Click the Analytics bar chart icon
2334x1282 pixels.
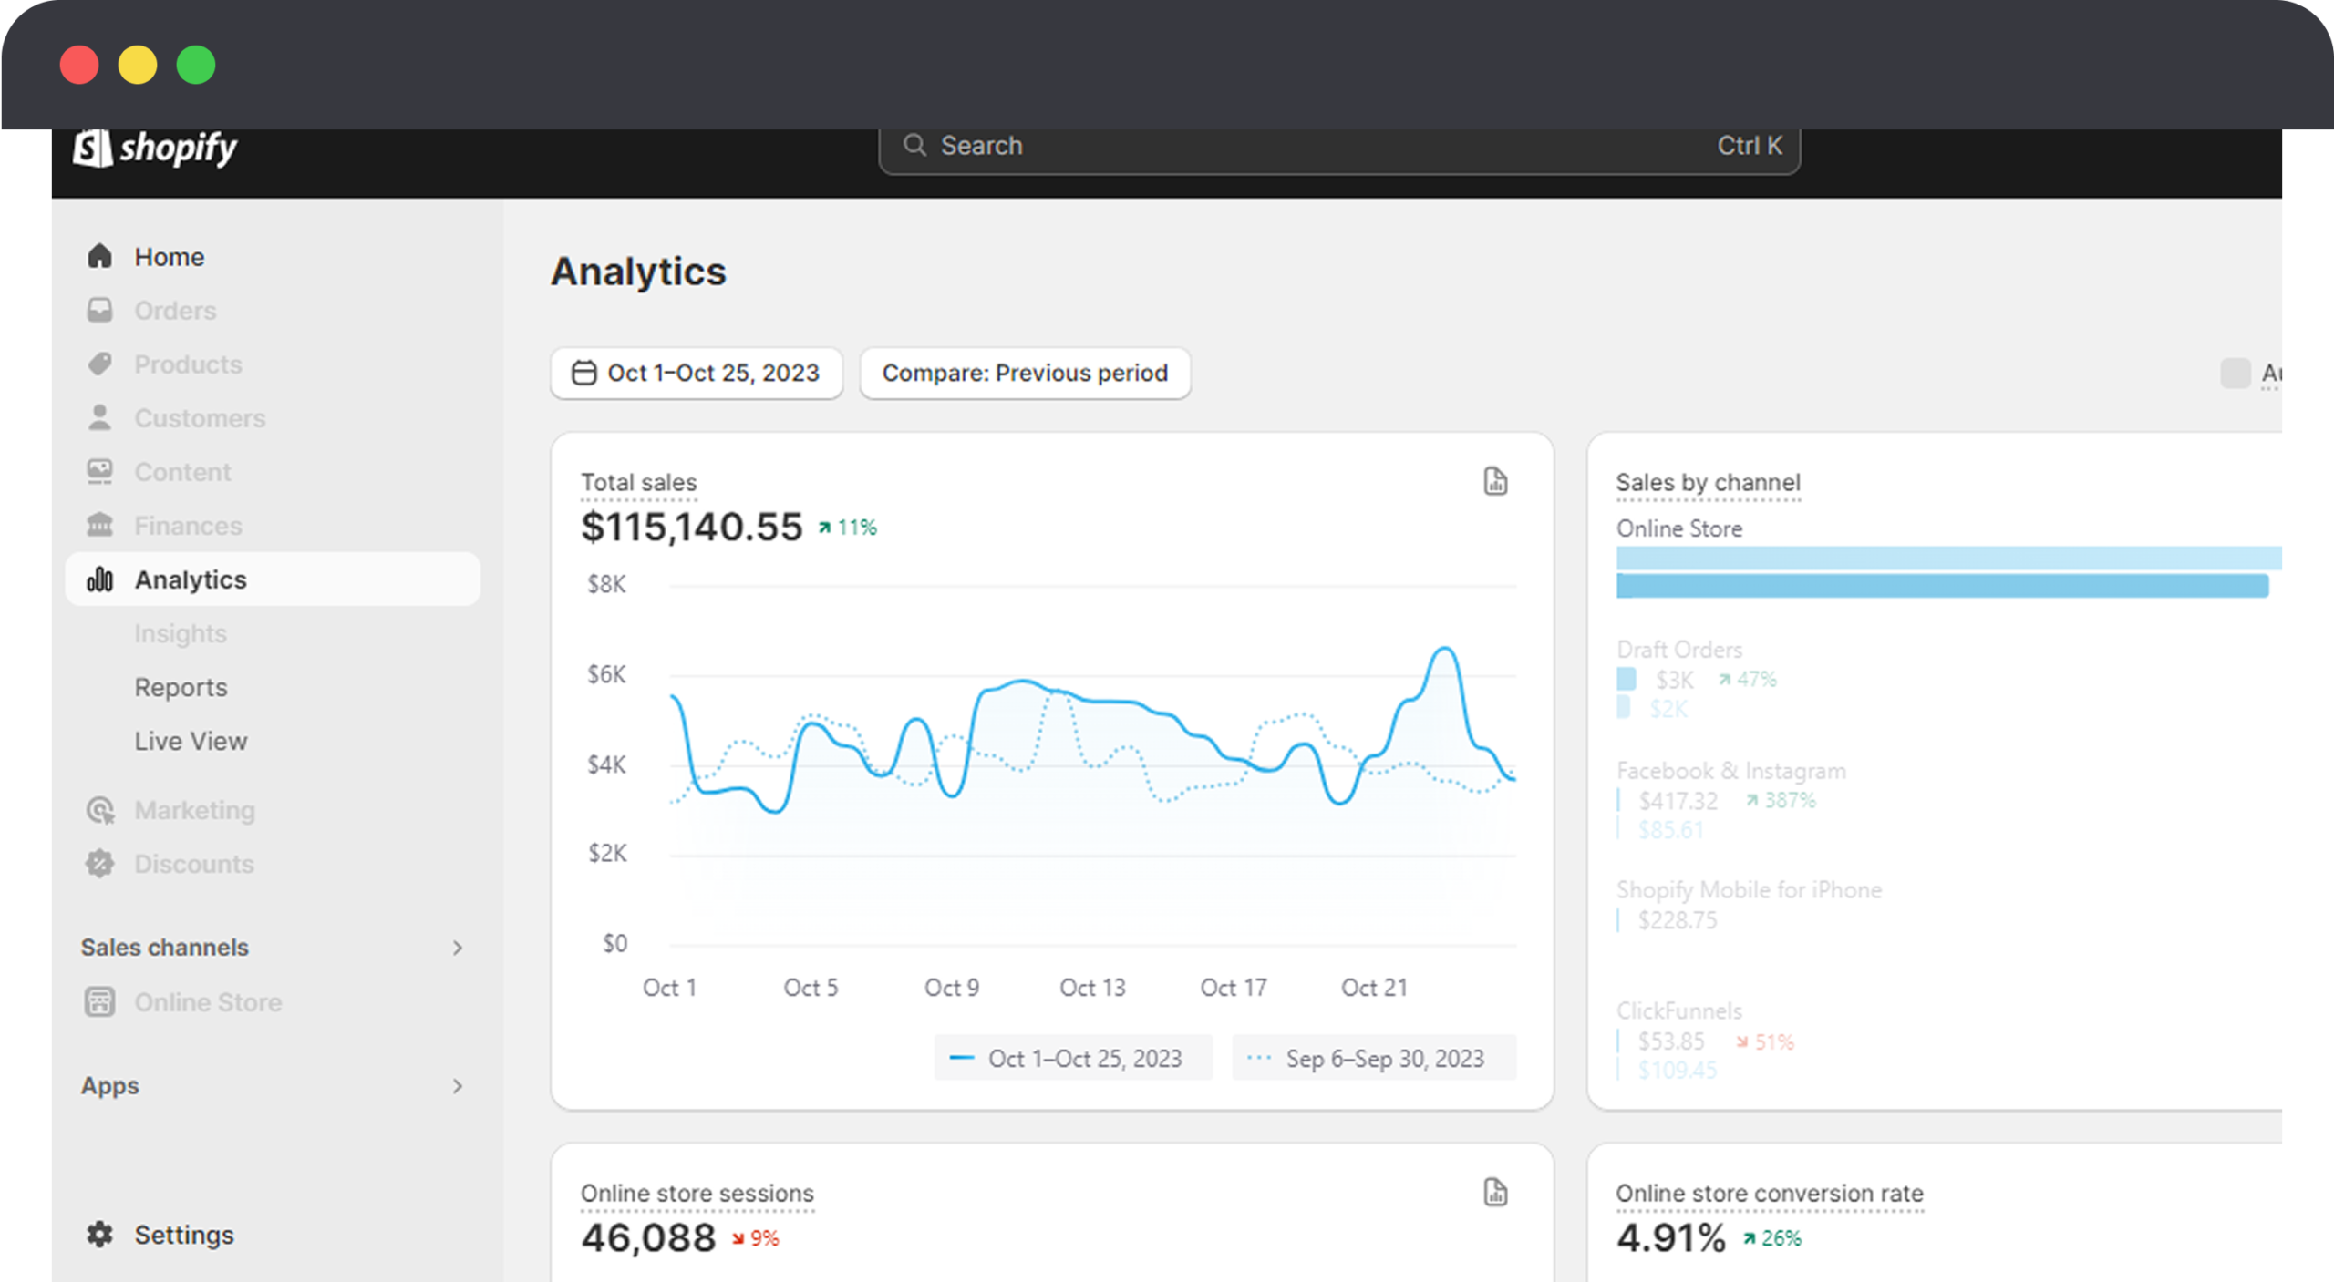(99, 579)
